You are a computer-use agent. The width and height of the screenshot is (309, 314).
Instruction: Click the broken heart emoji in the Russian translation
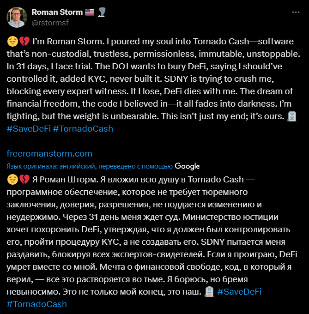24,179
